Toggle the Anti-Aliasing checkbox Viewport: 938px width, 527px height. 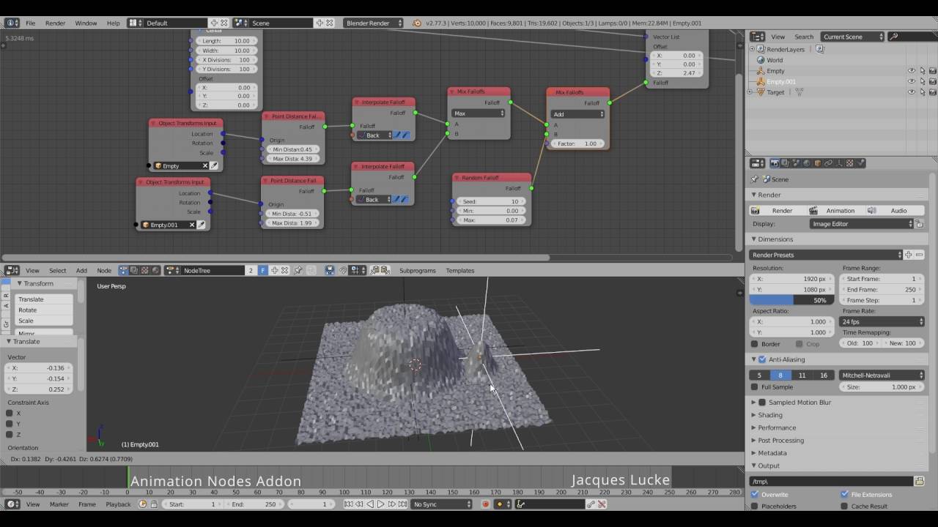click(x=762, y=359)
